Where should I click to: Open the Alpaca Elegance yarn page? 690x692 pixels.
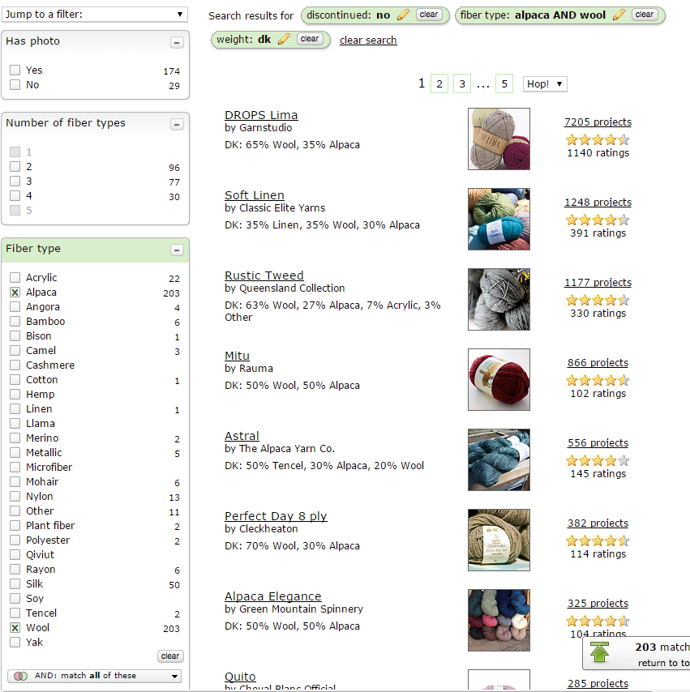point(273,596)
